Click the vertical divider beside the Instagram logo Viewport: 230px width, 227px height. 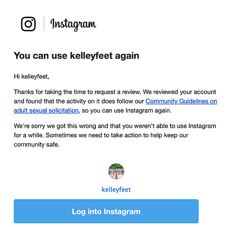pyautogui.click(x=44, y=24)
